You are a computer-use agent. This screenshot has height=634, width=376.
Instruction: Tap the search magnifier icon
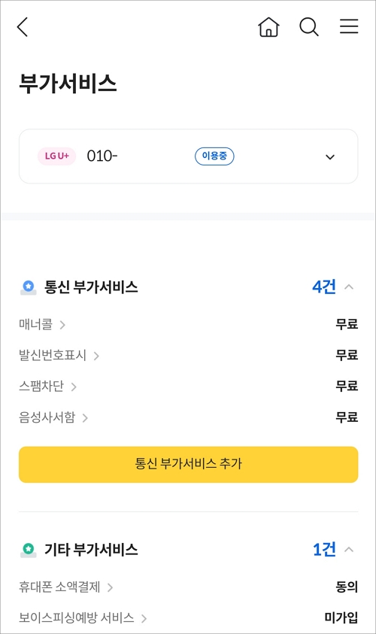pos(309,26)
